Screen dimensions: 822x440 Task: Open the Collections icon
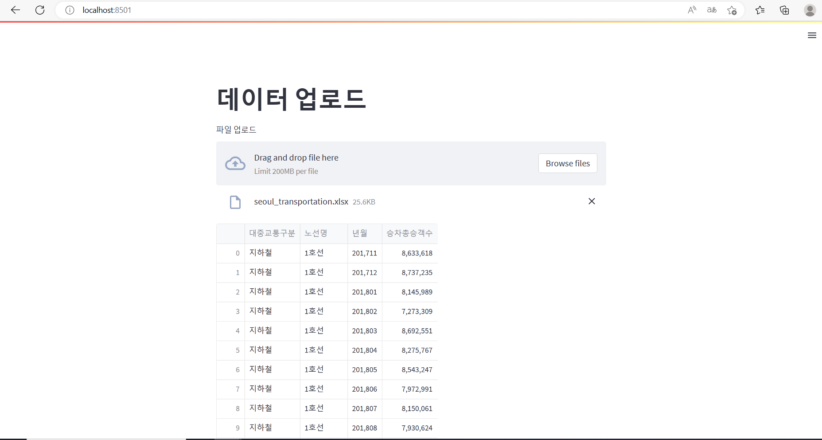click(x=784, y=10)
